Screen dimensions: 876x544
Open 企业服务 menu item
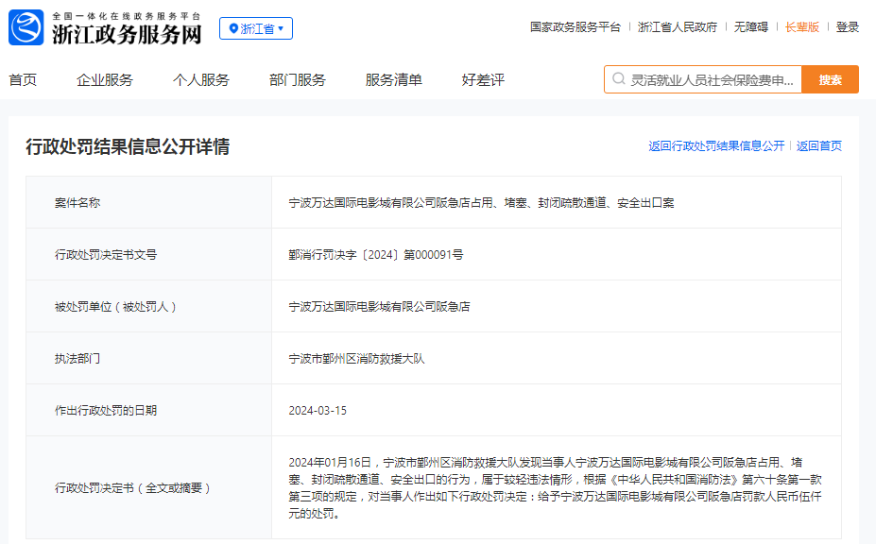[x=105, y=80]
